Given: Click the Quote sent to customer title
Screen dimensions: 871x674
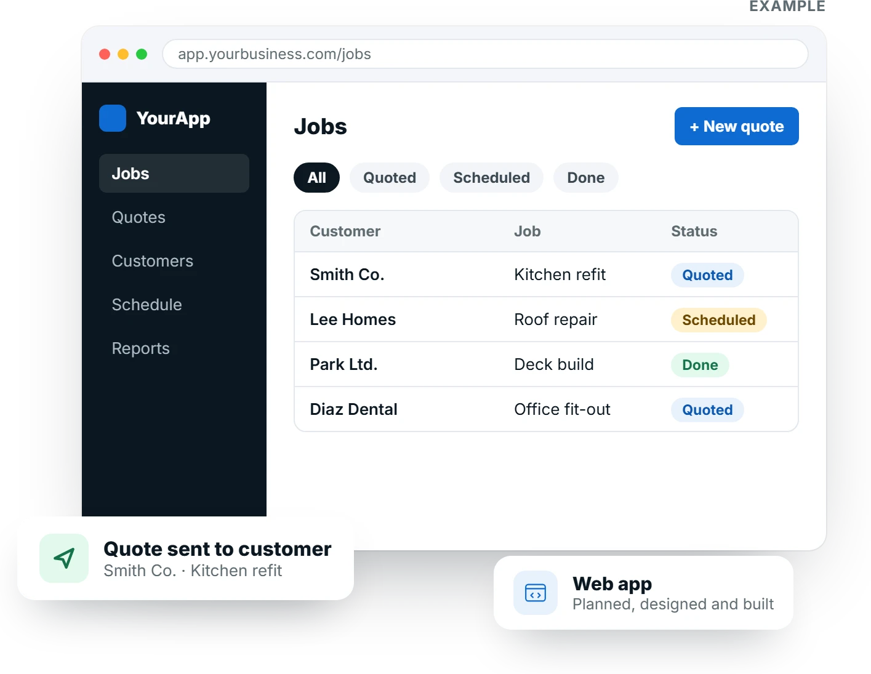Looking at the screenshot, I should click(x=217, y=548).
